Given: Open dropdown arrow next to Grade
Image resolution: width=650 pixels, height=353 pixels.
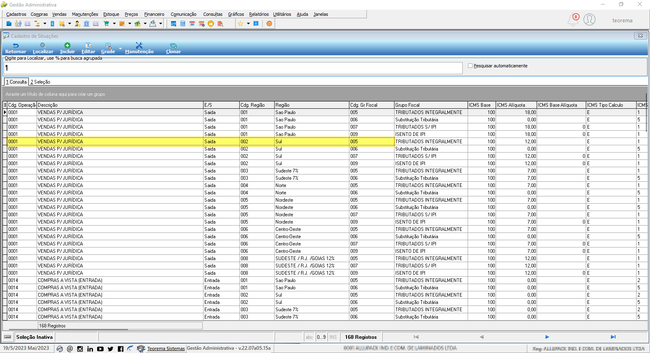Looking at the screenshot, I should [x=120, y=49].
